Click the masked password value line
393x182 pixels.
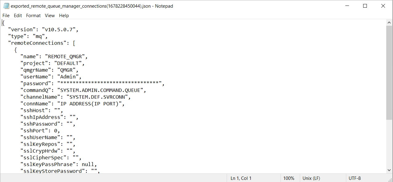click(x=93, y=83)
